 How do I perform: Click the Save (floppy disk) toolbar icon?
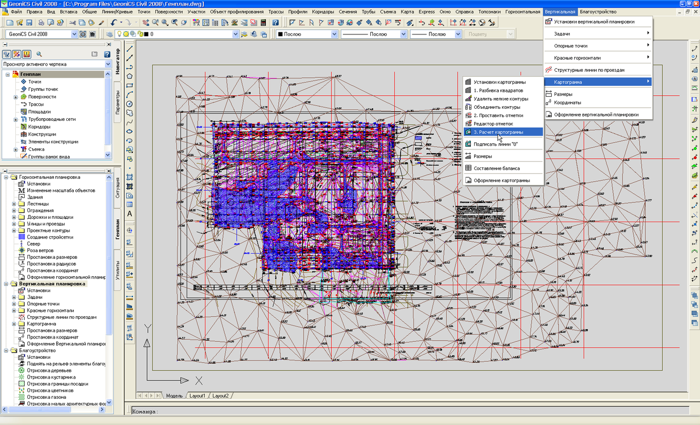point(29,22)
